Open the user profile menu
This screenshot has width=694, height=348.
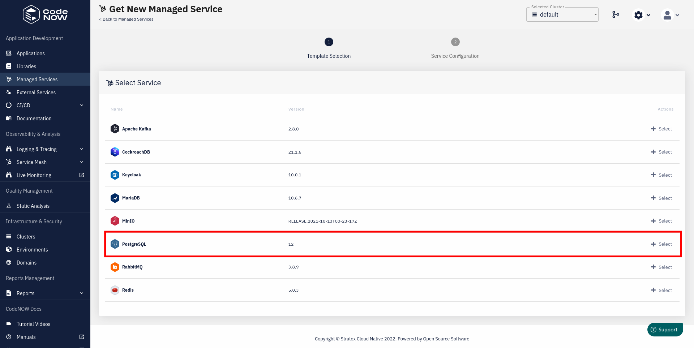pyautogui.click(x=671, y=15)
